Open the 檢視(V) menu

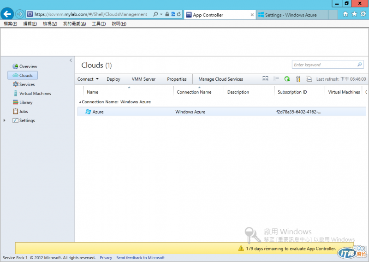coord(50,24)
